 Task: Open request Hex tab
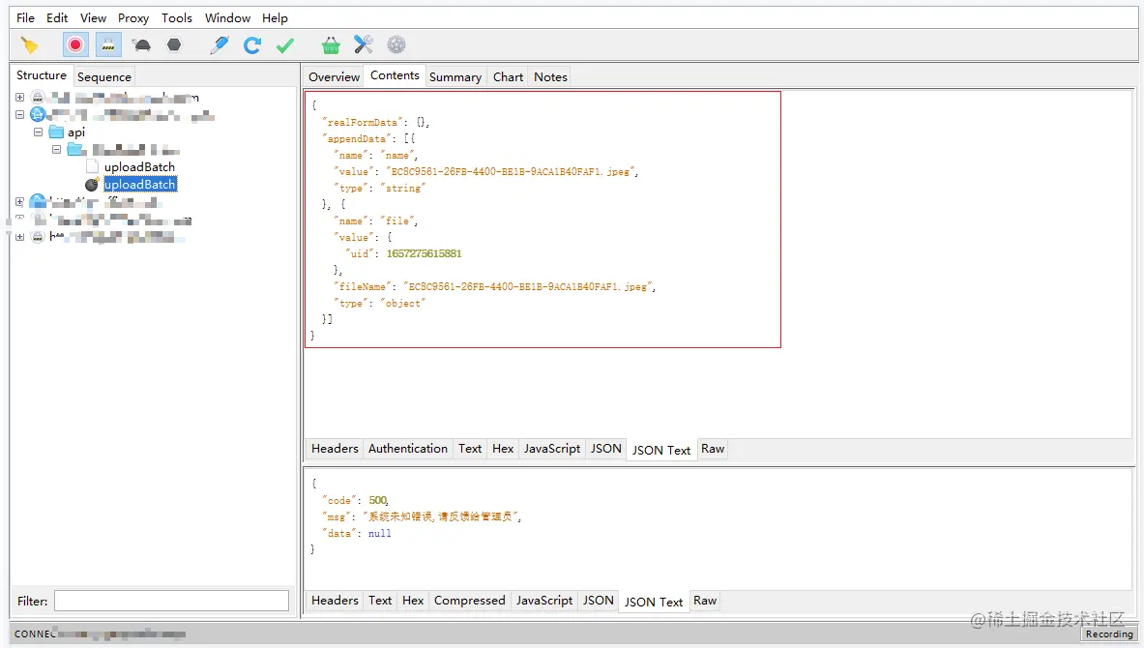[x=503, y=449]
